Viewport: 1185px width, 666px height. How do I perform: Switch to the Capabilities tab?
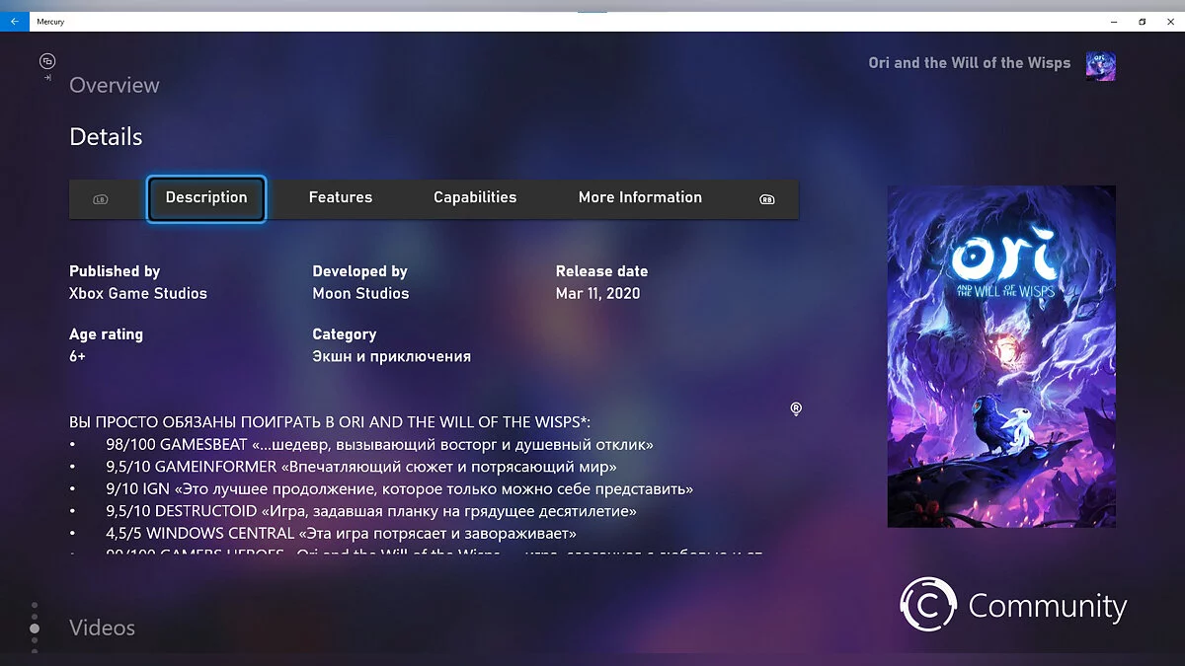click(475, 197)
